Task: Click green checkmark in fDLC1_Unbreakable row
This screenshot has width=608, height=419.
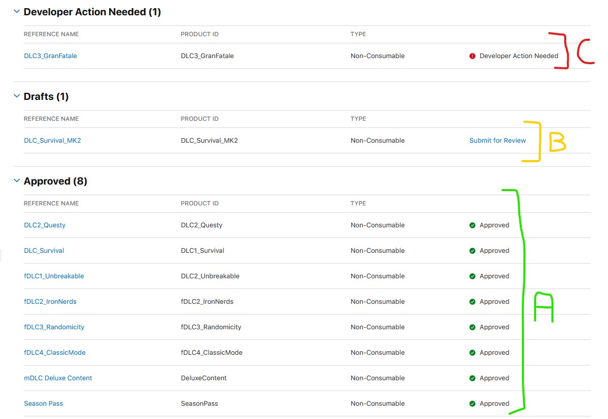Action: pos(472,276)
